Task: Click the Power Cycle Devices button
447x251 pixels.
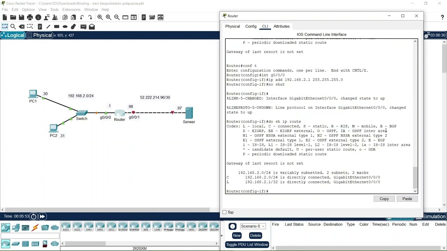Action: (34, 216)
